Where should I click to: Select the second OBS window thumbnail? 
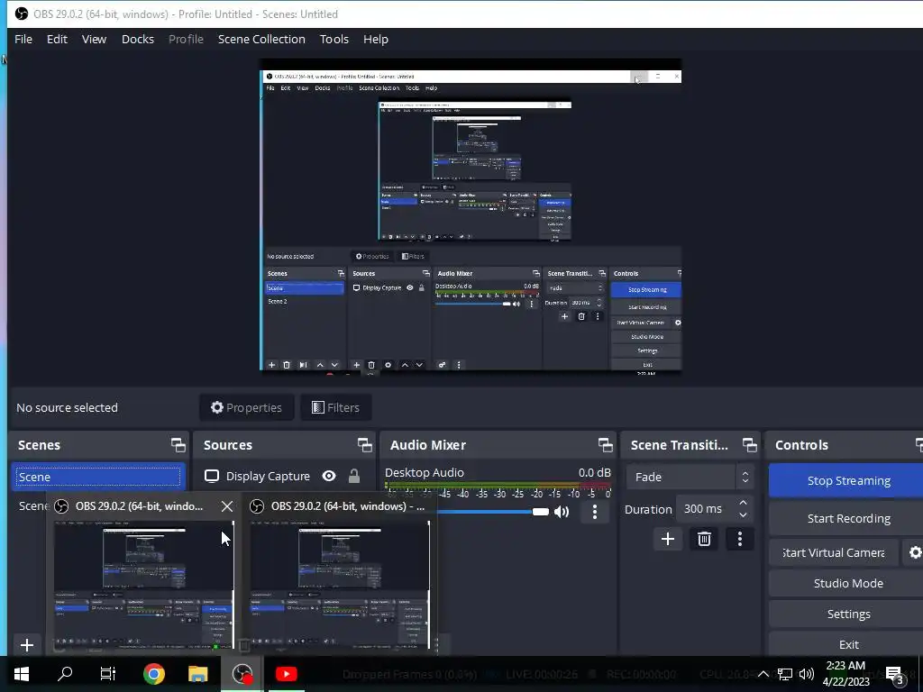[340, 584]
